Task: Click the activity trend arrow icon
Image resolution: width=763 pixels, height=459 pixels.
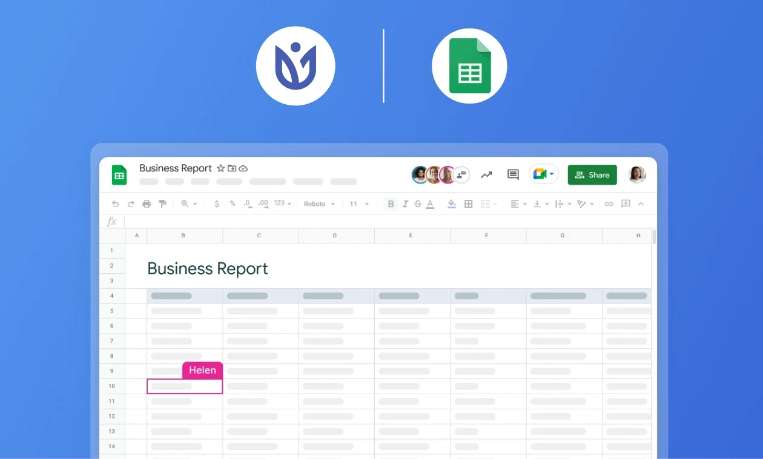Action: [486, 175]
